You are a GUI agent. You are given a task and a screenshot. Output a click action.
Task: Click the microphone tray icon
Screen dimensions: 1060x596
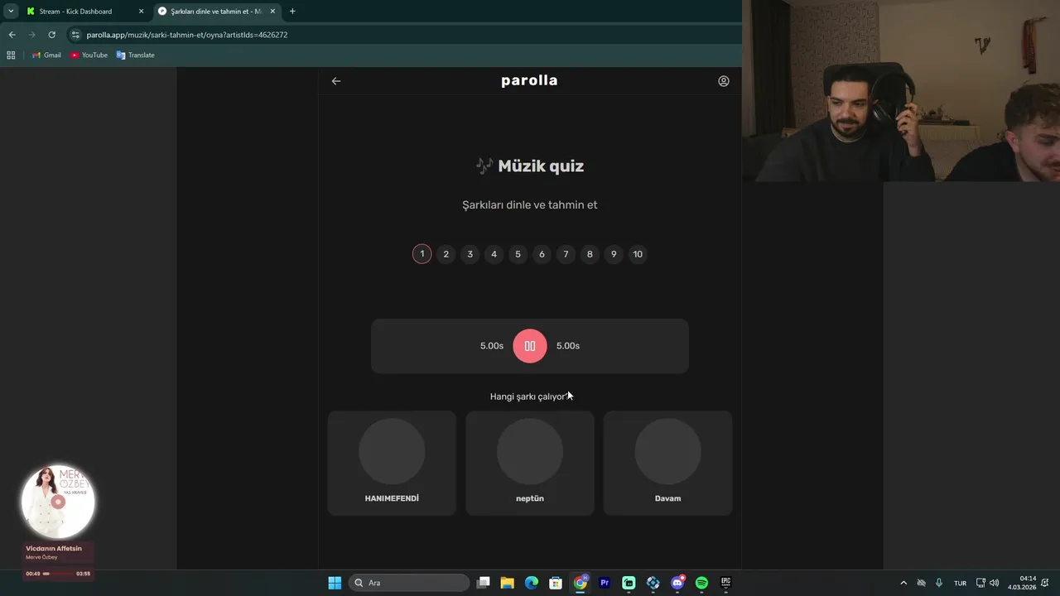[x=939, y=583]
